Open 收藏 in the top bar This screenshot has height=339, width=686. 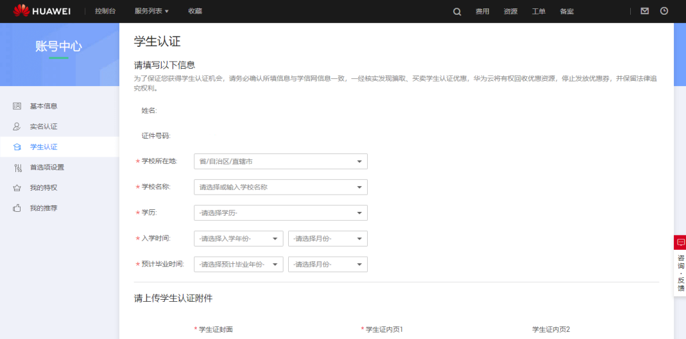point(195,12)
